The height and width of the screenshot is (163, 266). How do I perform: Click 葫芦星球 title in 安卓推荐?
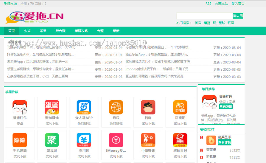coord(224,137)
